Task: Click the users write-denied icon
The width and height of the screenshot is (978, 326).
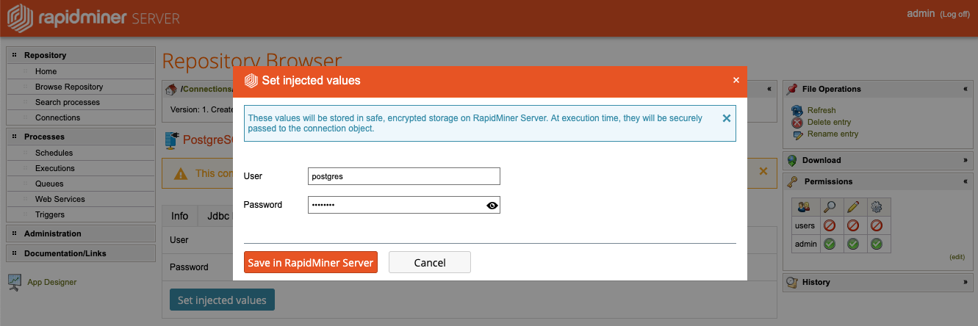Action: click(x=853, y=225)
